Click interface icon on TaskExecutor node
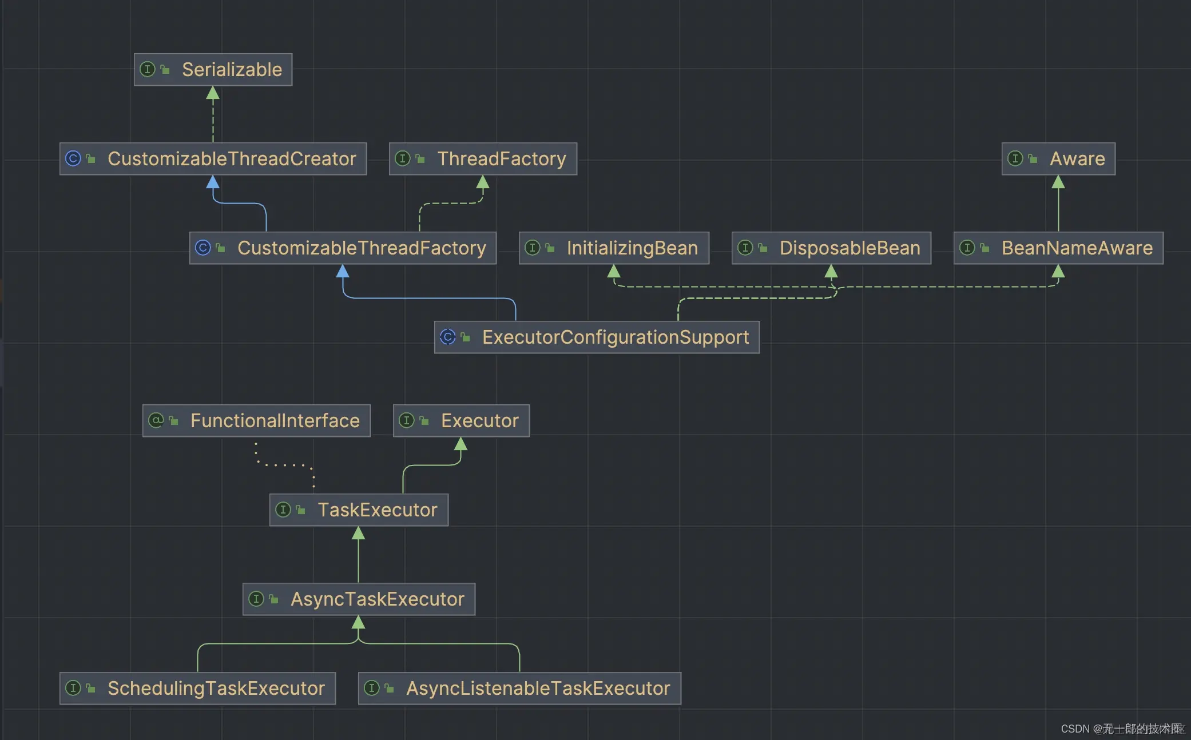The height and width of the screenshot is (740, 1191). (283, 510)
